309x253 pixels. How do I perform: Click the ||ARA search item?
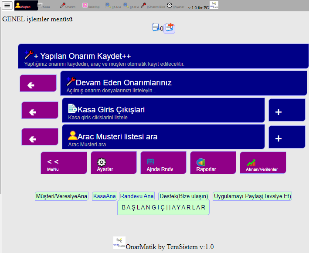coord(131,6)
